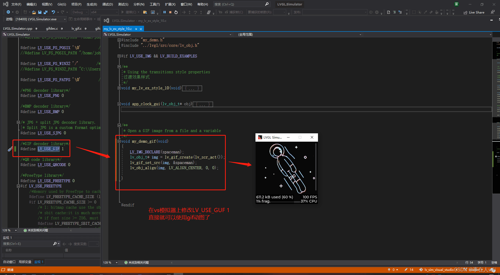Open the 编辑(E) menu

click(32, 4)
